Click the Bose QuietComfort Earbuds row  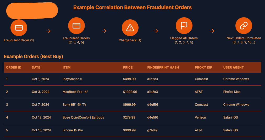(83, 117)
